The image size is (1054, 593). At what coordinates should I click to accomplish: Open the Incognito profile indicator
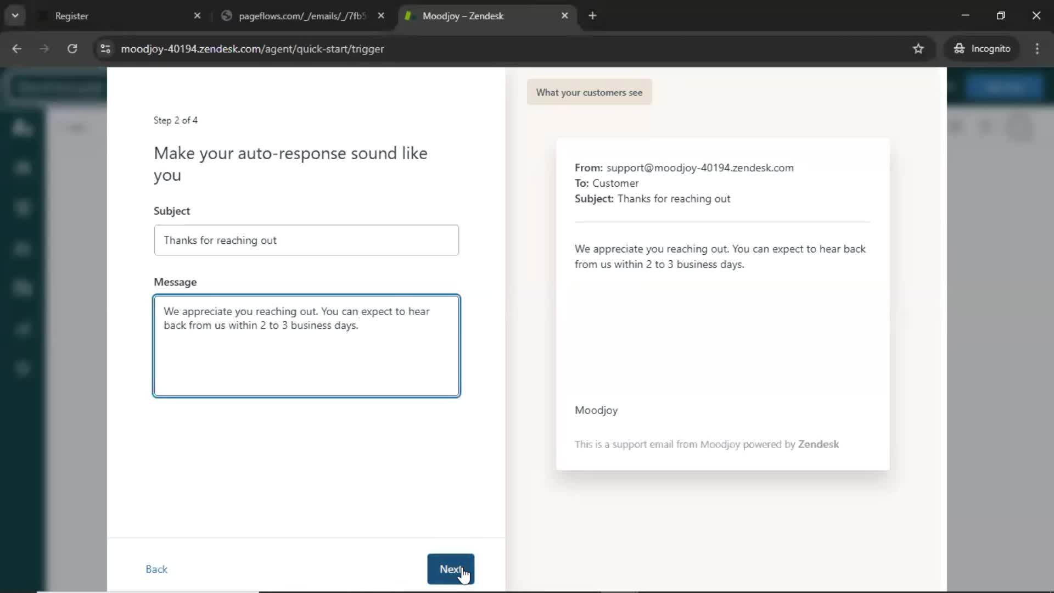pos(982,49)
